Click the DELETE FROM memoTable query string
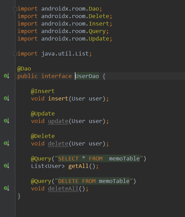This screenshot has width=185, height=217. 94,181
